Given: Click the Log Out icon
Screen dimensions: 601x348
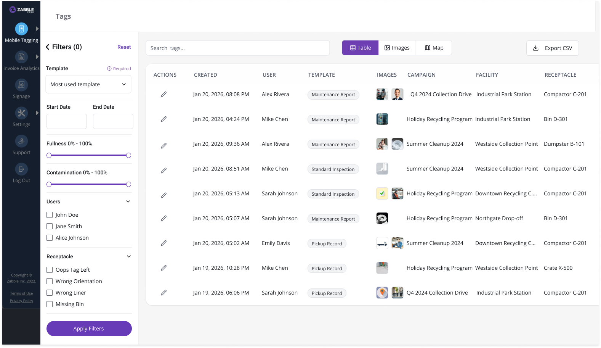Looking at the screenshot, I should 21,169.
